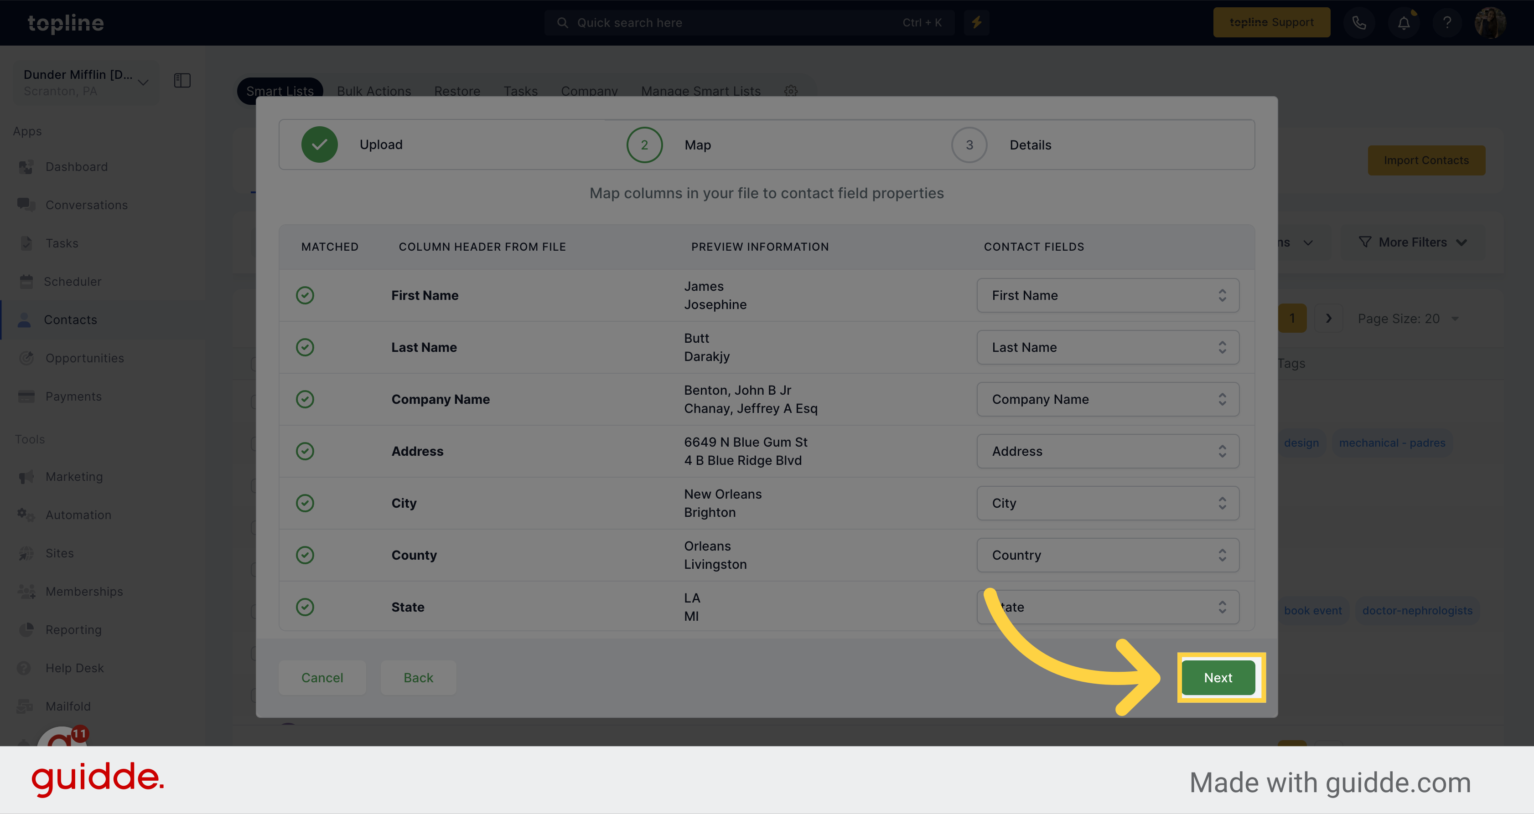Click the help question mark icon

click(1446, 22)
